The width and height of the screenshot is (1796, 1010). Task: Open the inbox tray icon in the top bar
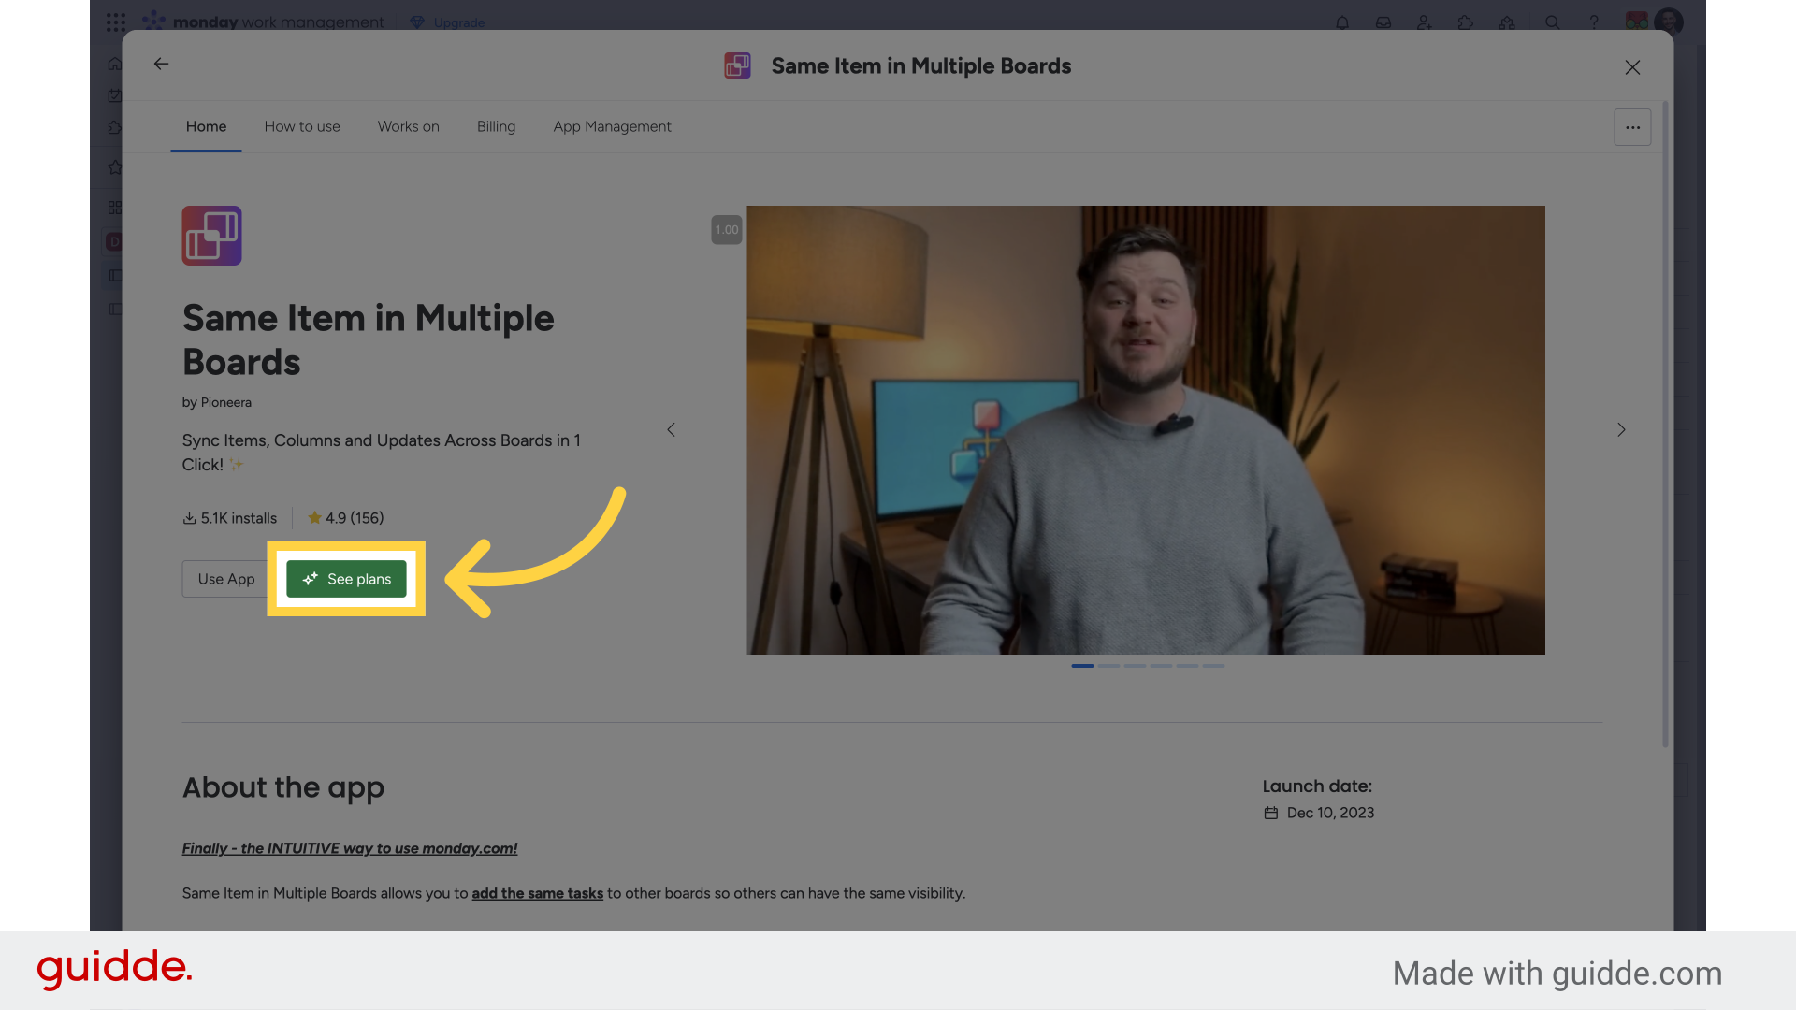(x=1383, y=22)
